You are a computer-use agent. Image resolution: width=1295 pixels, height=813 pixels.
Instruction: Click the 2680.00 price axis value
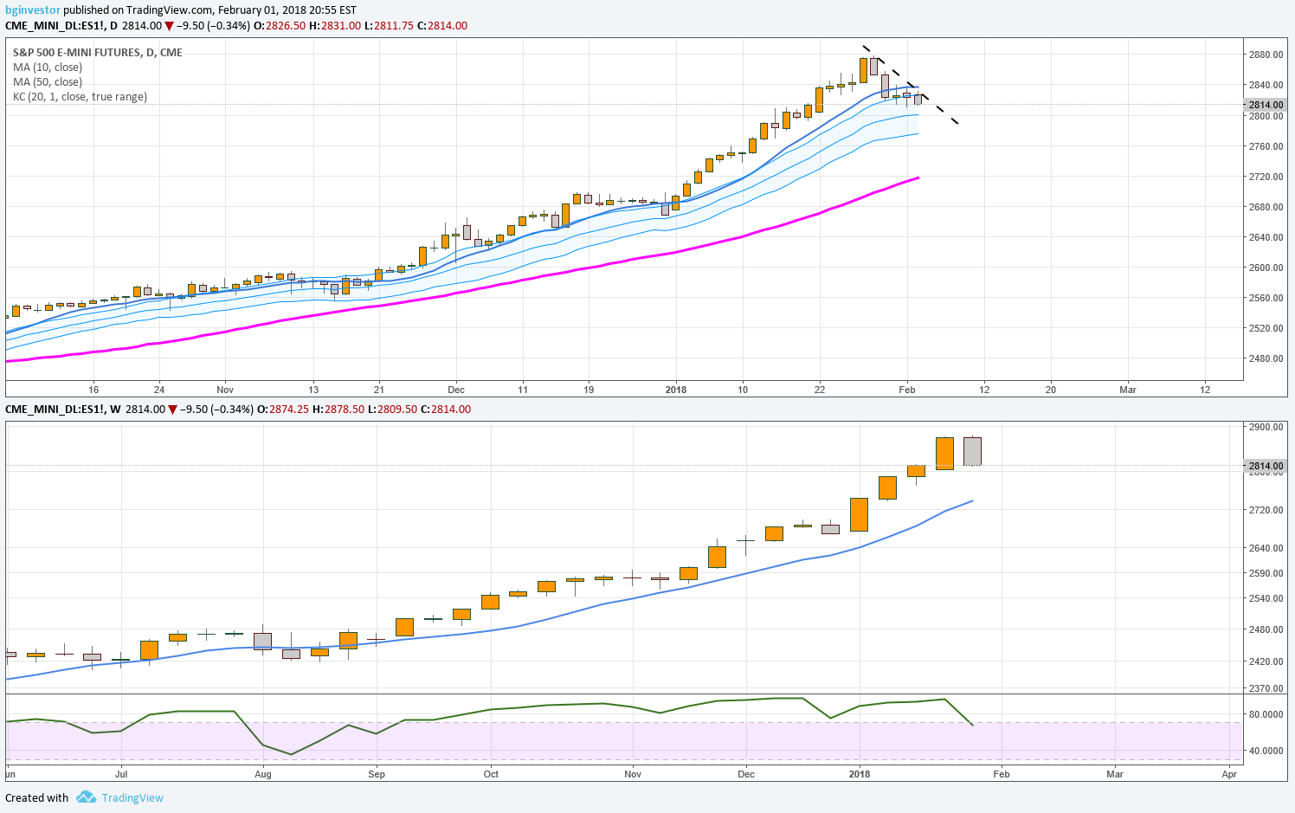pos(1266,207)
